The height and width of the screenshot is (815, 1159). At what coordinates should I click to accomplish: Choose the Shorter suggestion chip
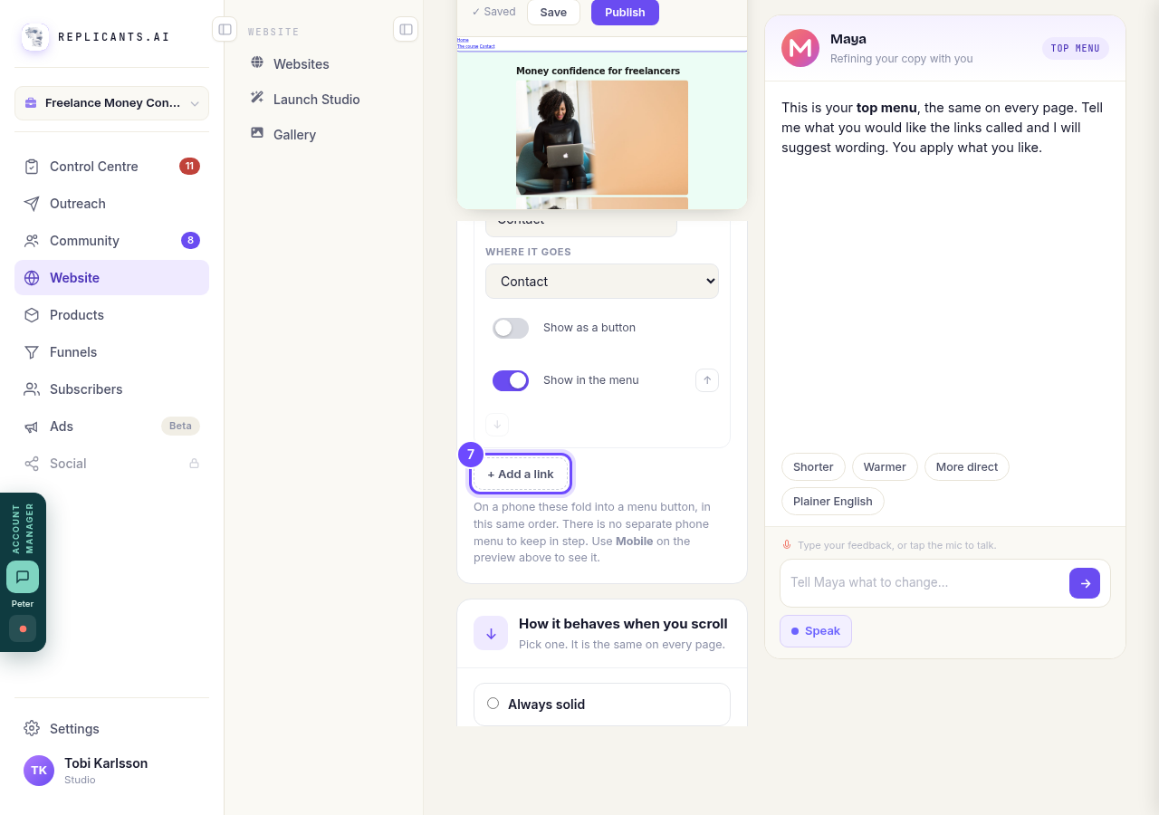tap(813, 467)
